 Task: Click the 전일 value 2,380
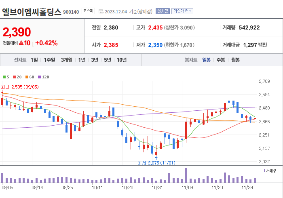coord(111,27)
